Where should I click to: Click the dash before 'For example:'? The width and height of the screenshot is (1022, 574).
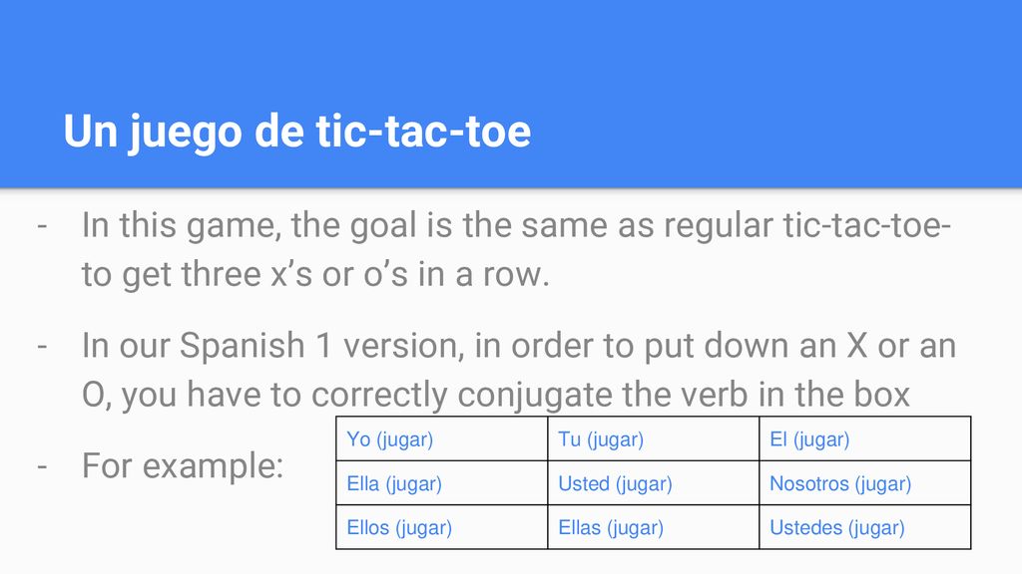point(42,466)
